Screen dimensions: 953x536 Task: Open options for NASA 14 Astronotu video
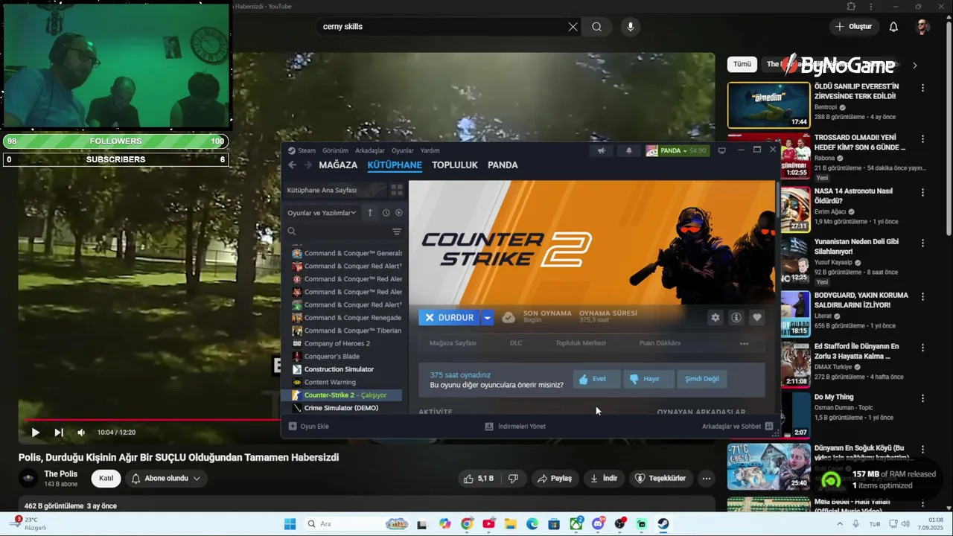tap(922, 192)
